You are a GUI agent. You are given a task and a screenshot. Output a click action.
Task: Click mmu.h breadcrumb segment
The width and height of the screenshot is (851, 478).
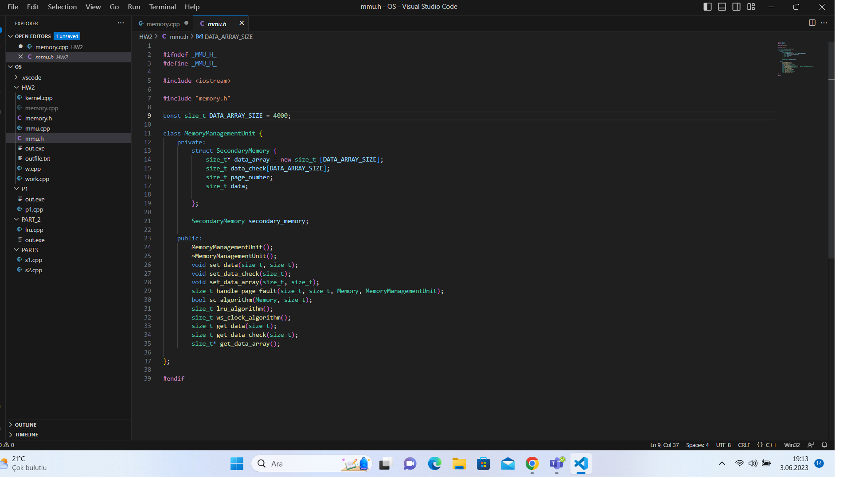[179, 37]
